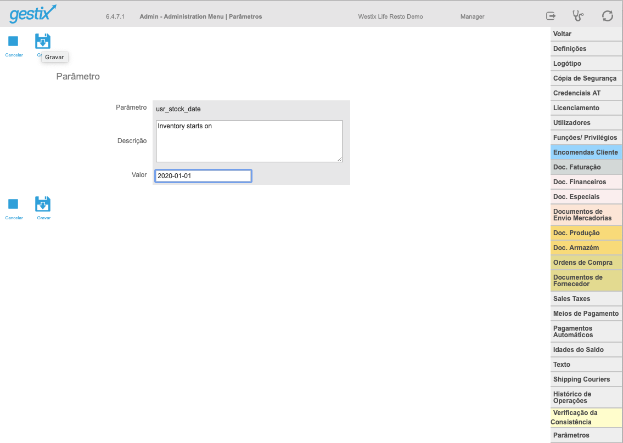Click the Valor field label
The width and height of the screenshot is (623, 443).
(139, 175)
